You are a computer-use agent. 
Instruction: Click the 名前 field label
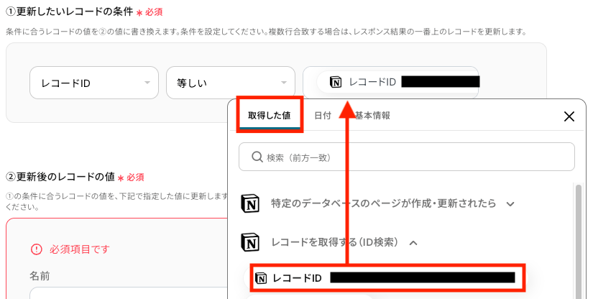40,276
